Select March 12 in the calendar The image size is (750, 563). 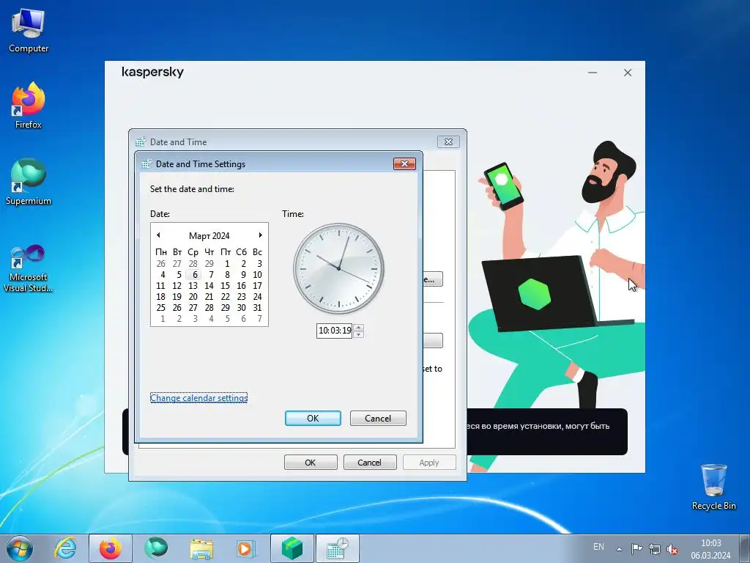[x=177, y=285]
